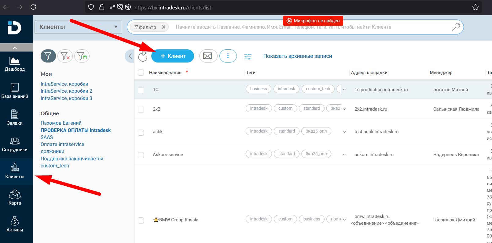This screenshot has height=243, width=492.
Task: Click the IntraDesk logo icon
Action: click(x=14, y=28)
